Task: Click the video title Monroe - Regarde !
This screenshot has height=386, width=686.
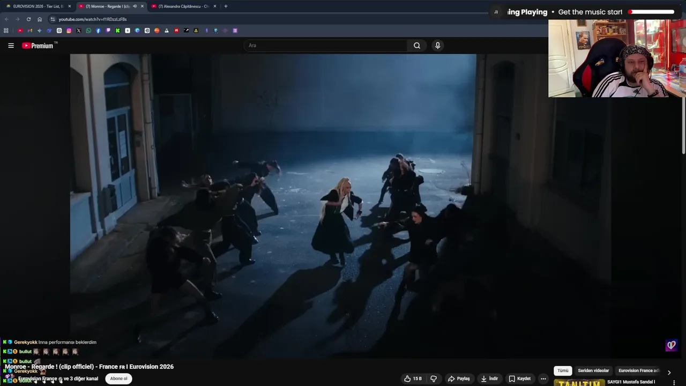Action: pos(89,367)
